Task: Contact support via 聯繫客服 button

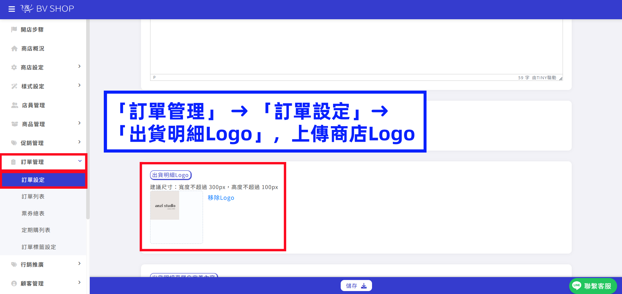Action: [x=593, y=286]
